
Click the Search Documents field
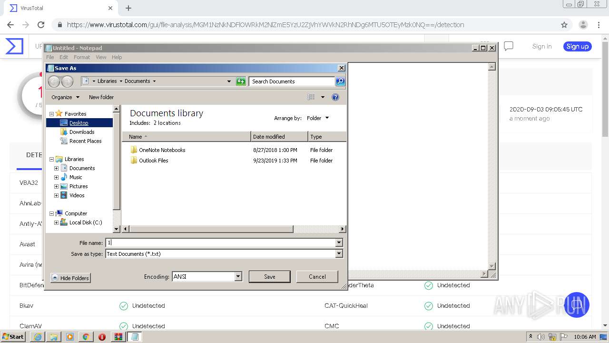[x=292, y=81]
